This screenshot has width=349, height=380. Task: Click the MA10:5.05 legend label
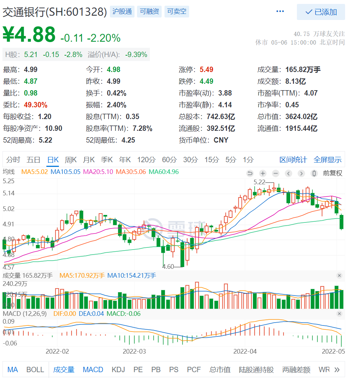[x=66, y=172]
